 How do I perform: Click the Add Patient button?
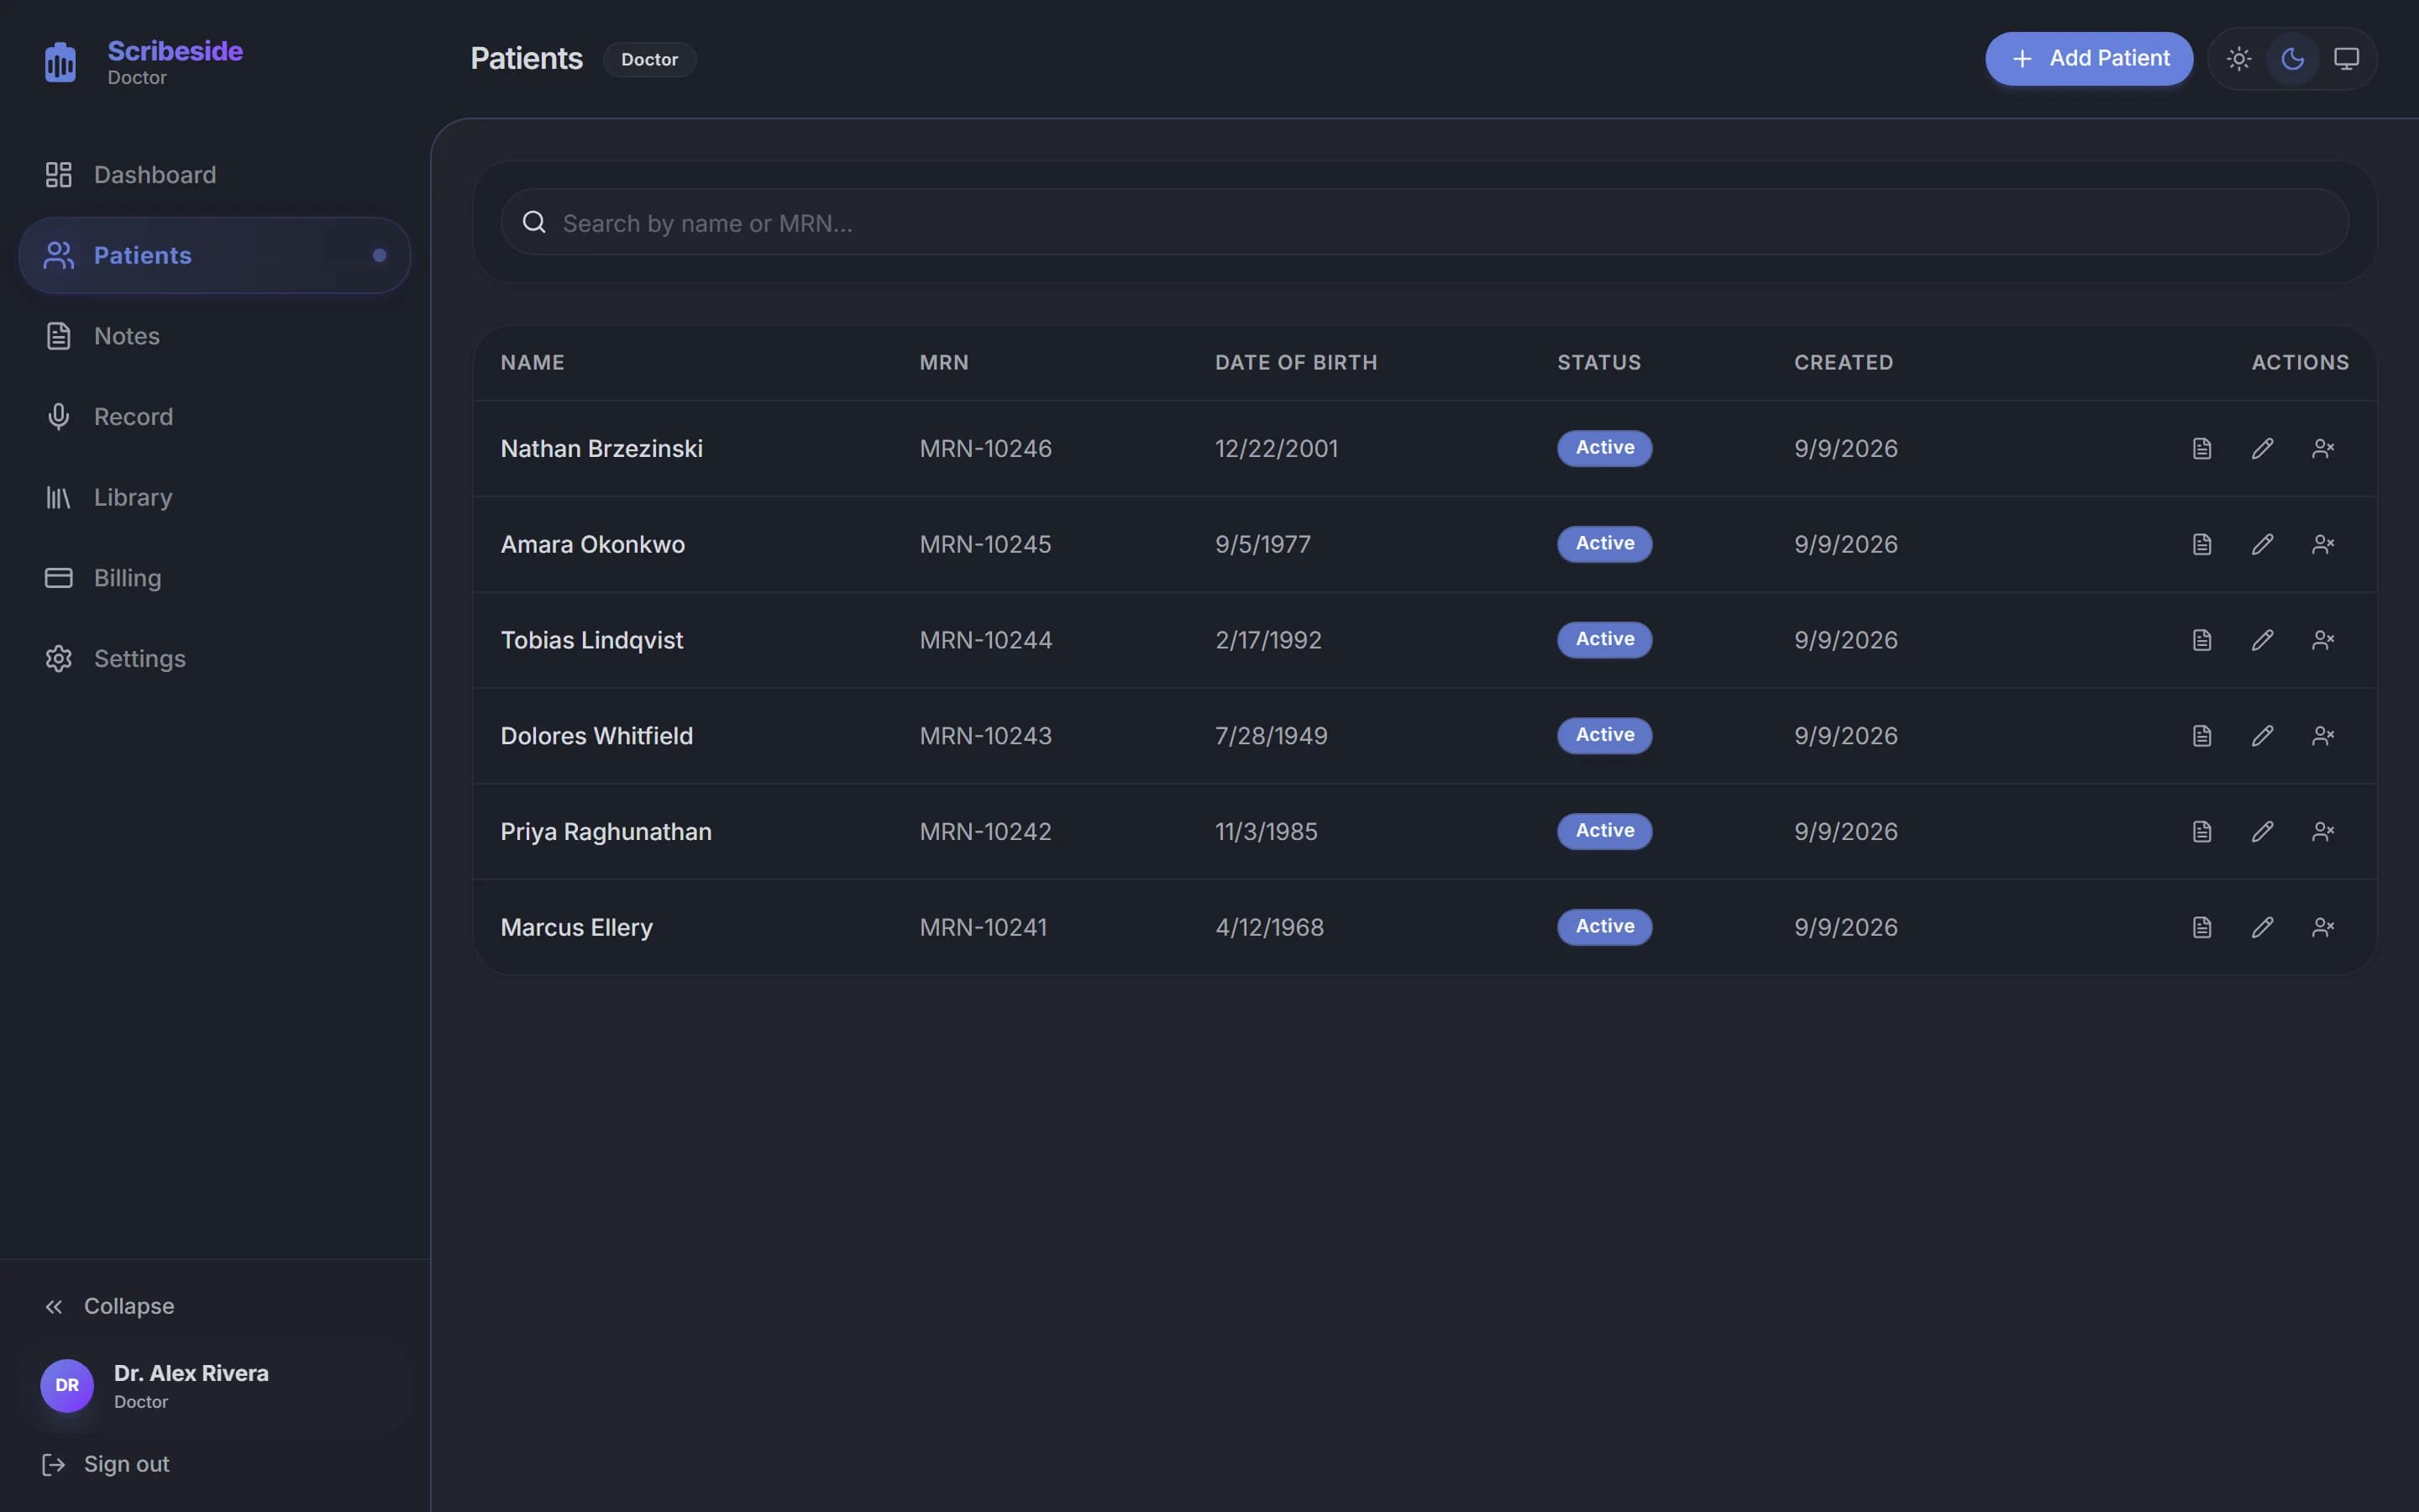(x=2089, y=59)
